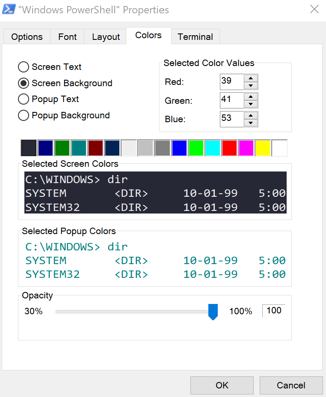Select the Screen Text radio button
The width and height of the screenshot is (326, 397).
tap(24, 67)
